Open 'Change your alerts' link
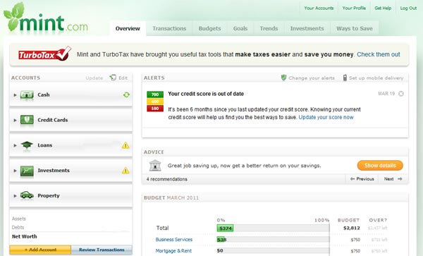423x256 pixels. point(312,78)
